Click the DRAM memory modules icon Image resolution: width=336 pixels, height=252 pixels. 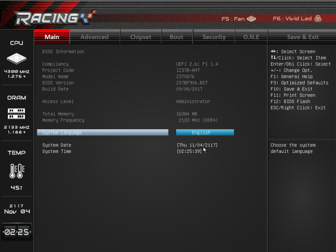coord(16,114)
